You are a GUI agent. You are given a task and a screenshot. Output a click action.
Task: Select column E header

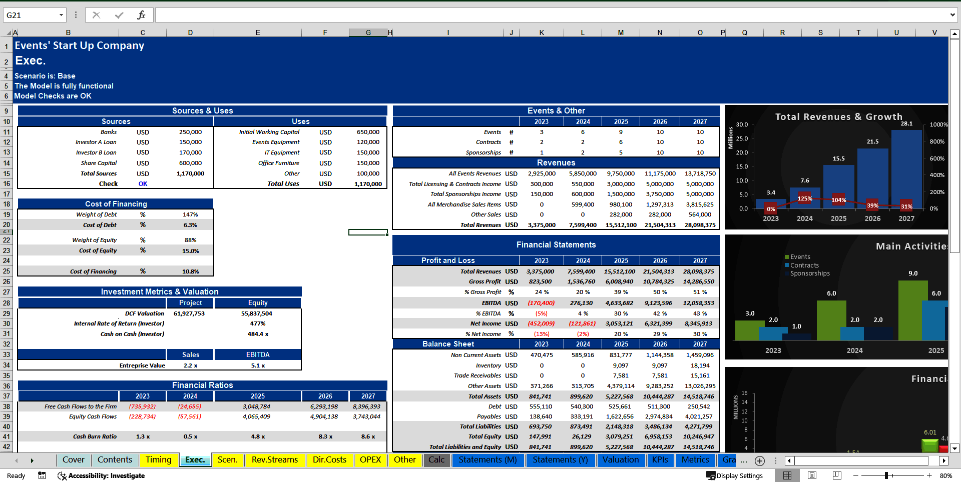click(x=258, y=32)
